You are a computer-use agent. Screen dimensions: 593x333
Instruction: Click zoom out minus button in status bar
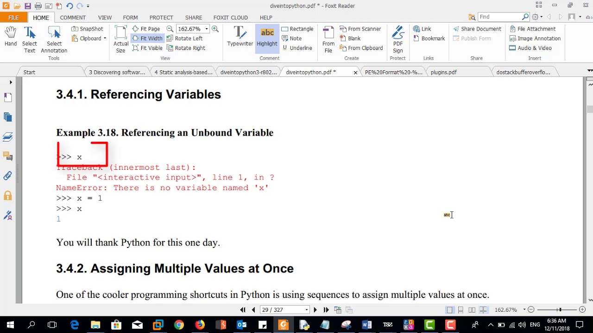point(531,309)
